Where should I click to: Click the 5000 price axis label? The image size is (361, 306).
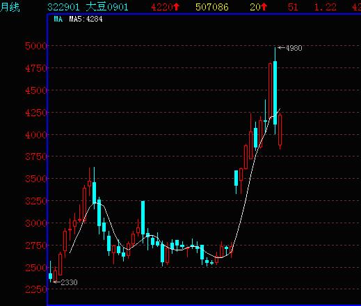click(x=35, y=46)
